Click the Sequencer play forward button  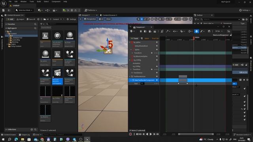tap(151, 134)
